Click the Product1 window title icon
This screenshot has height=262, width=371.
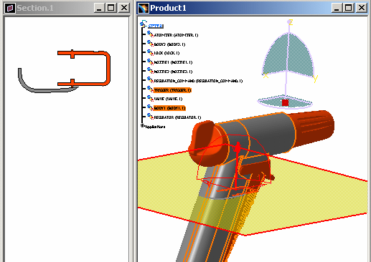pos(144,8)
